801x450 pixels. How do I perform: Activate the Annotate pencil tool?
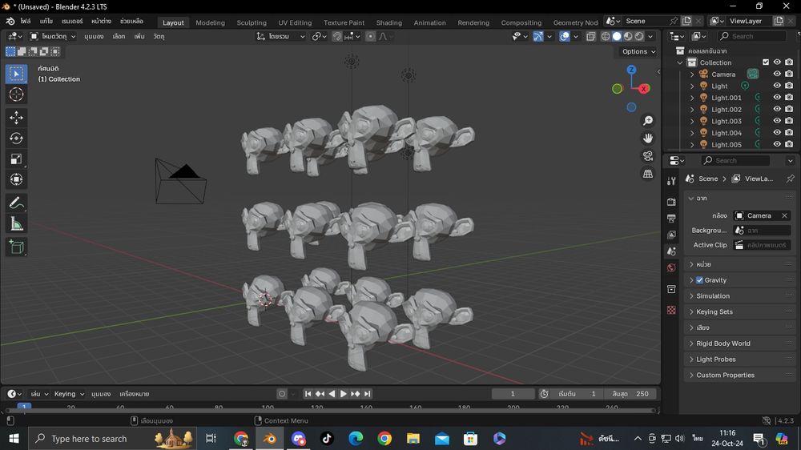16,203
